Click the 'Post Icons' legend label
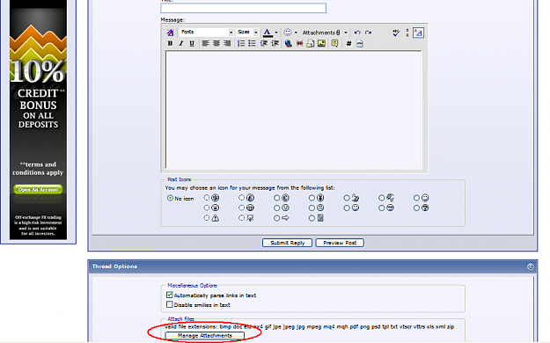This screenshot has height=343, width=550. 179,179
